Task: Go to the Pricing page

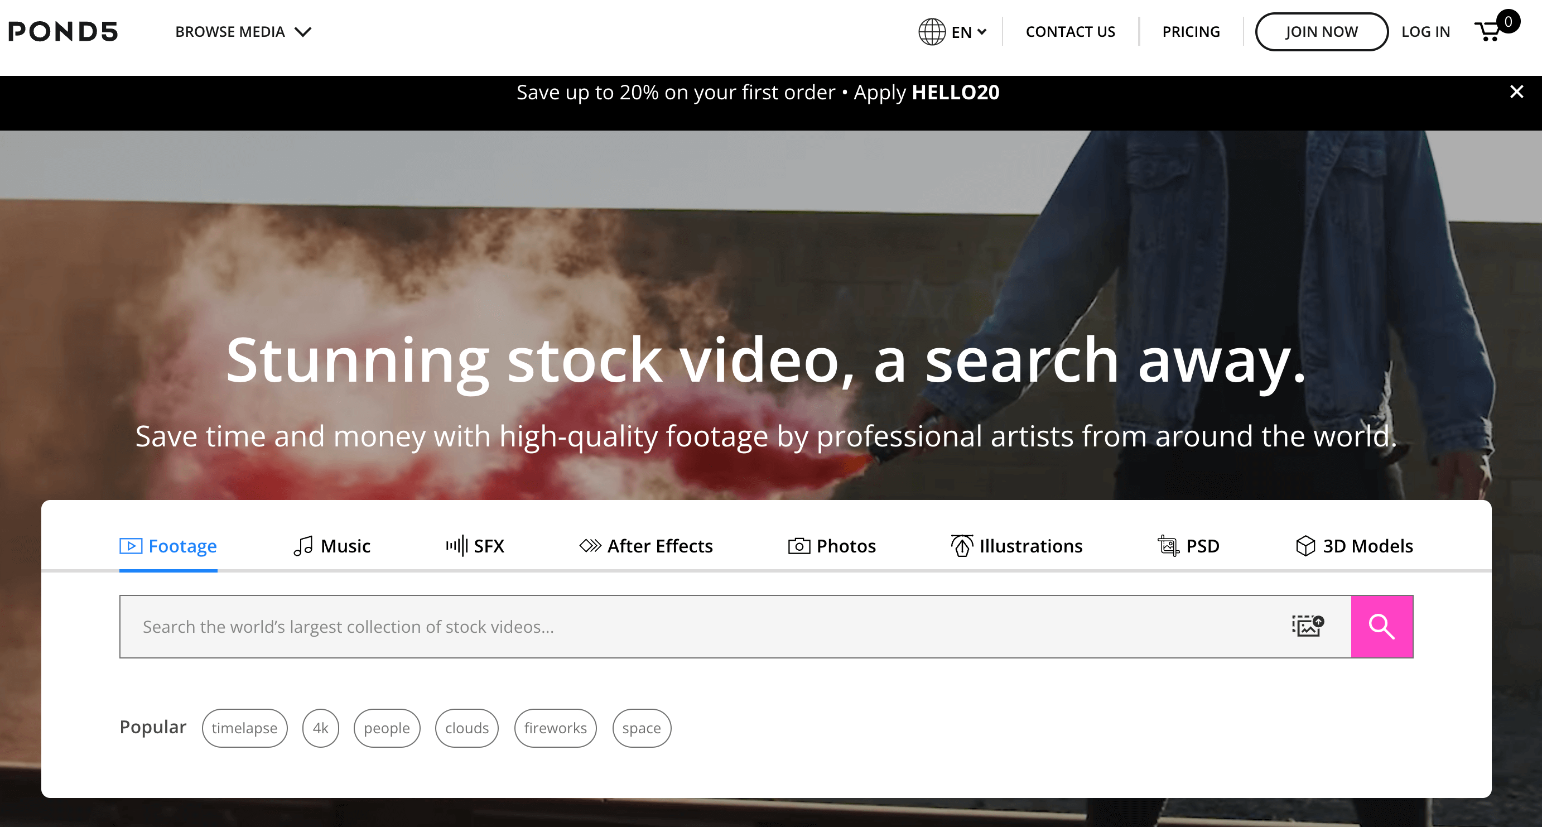Action: pos(1191,32)
